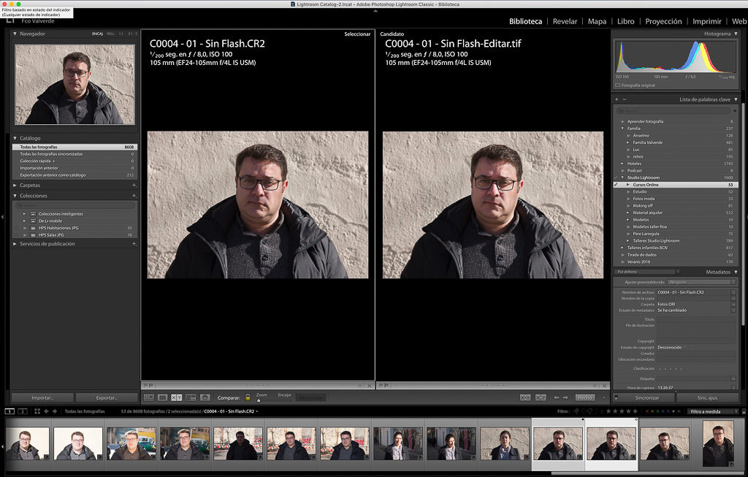This screenshot has height=477, width=748.
Task: Select the first thumbnail in the filmstrip
Action: (27, 443)
